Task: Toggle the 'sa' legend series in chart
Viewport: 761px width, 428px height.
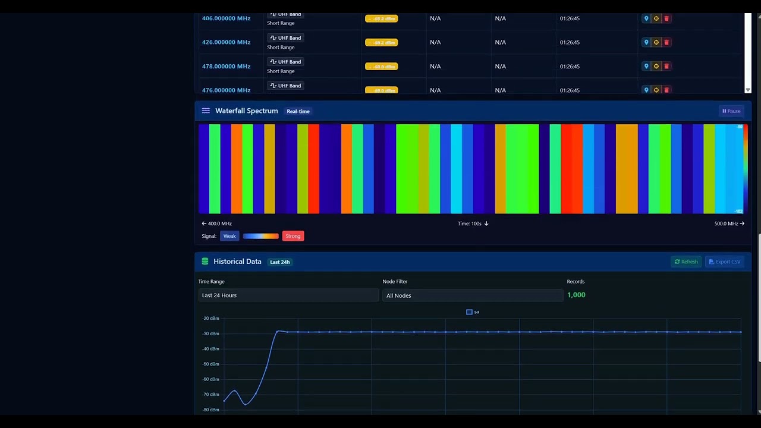Action: (x=473, y=312)
